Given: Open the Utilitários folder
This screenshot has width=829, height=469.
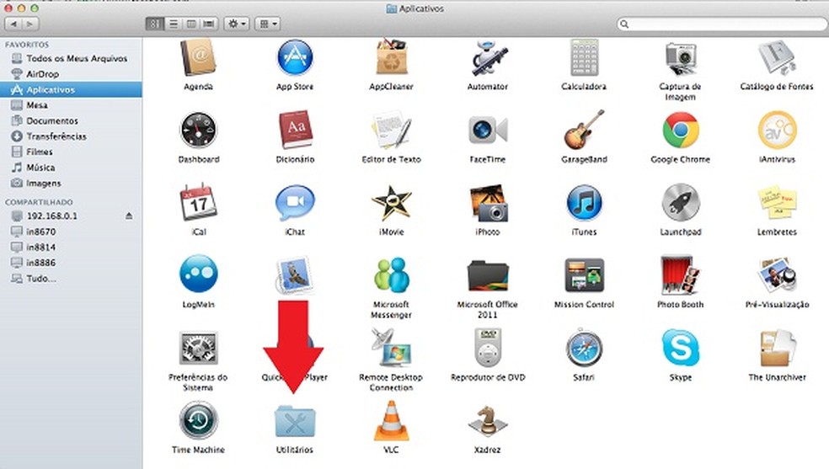Looking at the screenshot, I should pyautogui.click(x=295, y=422).
